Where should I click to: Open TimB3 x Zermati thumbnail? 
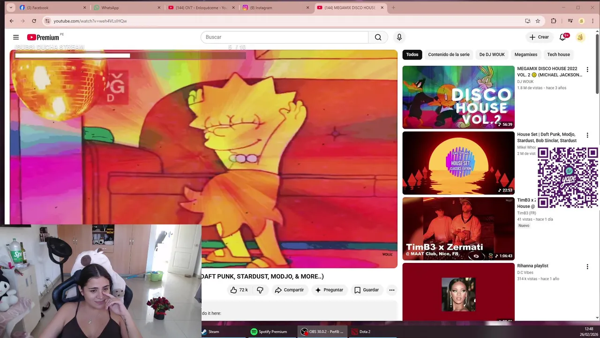point(458,229)
